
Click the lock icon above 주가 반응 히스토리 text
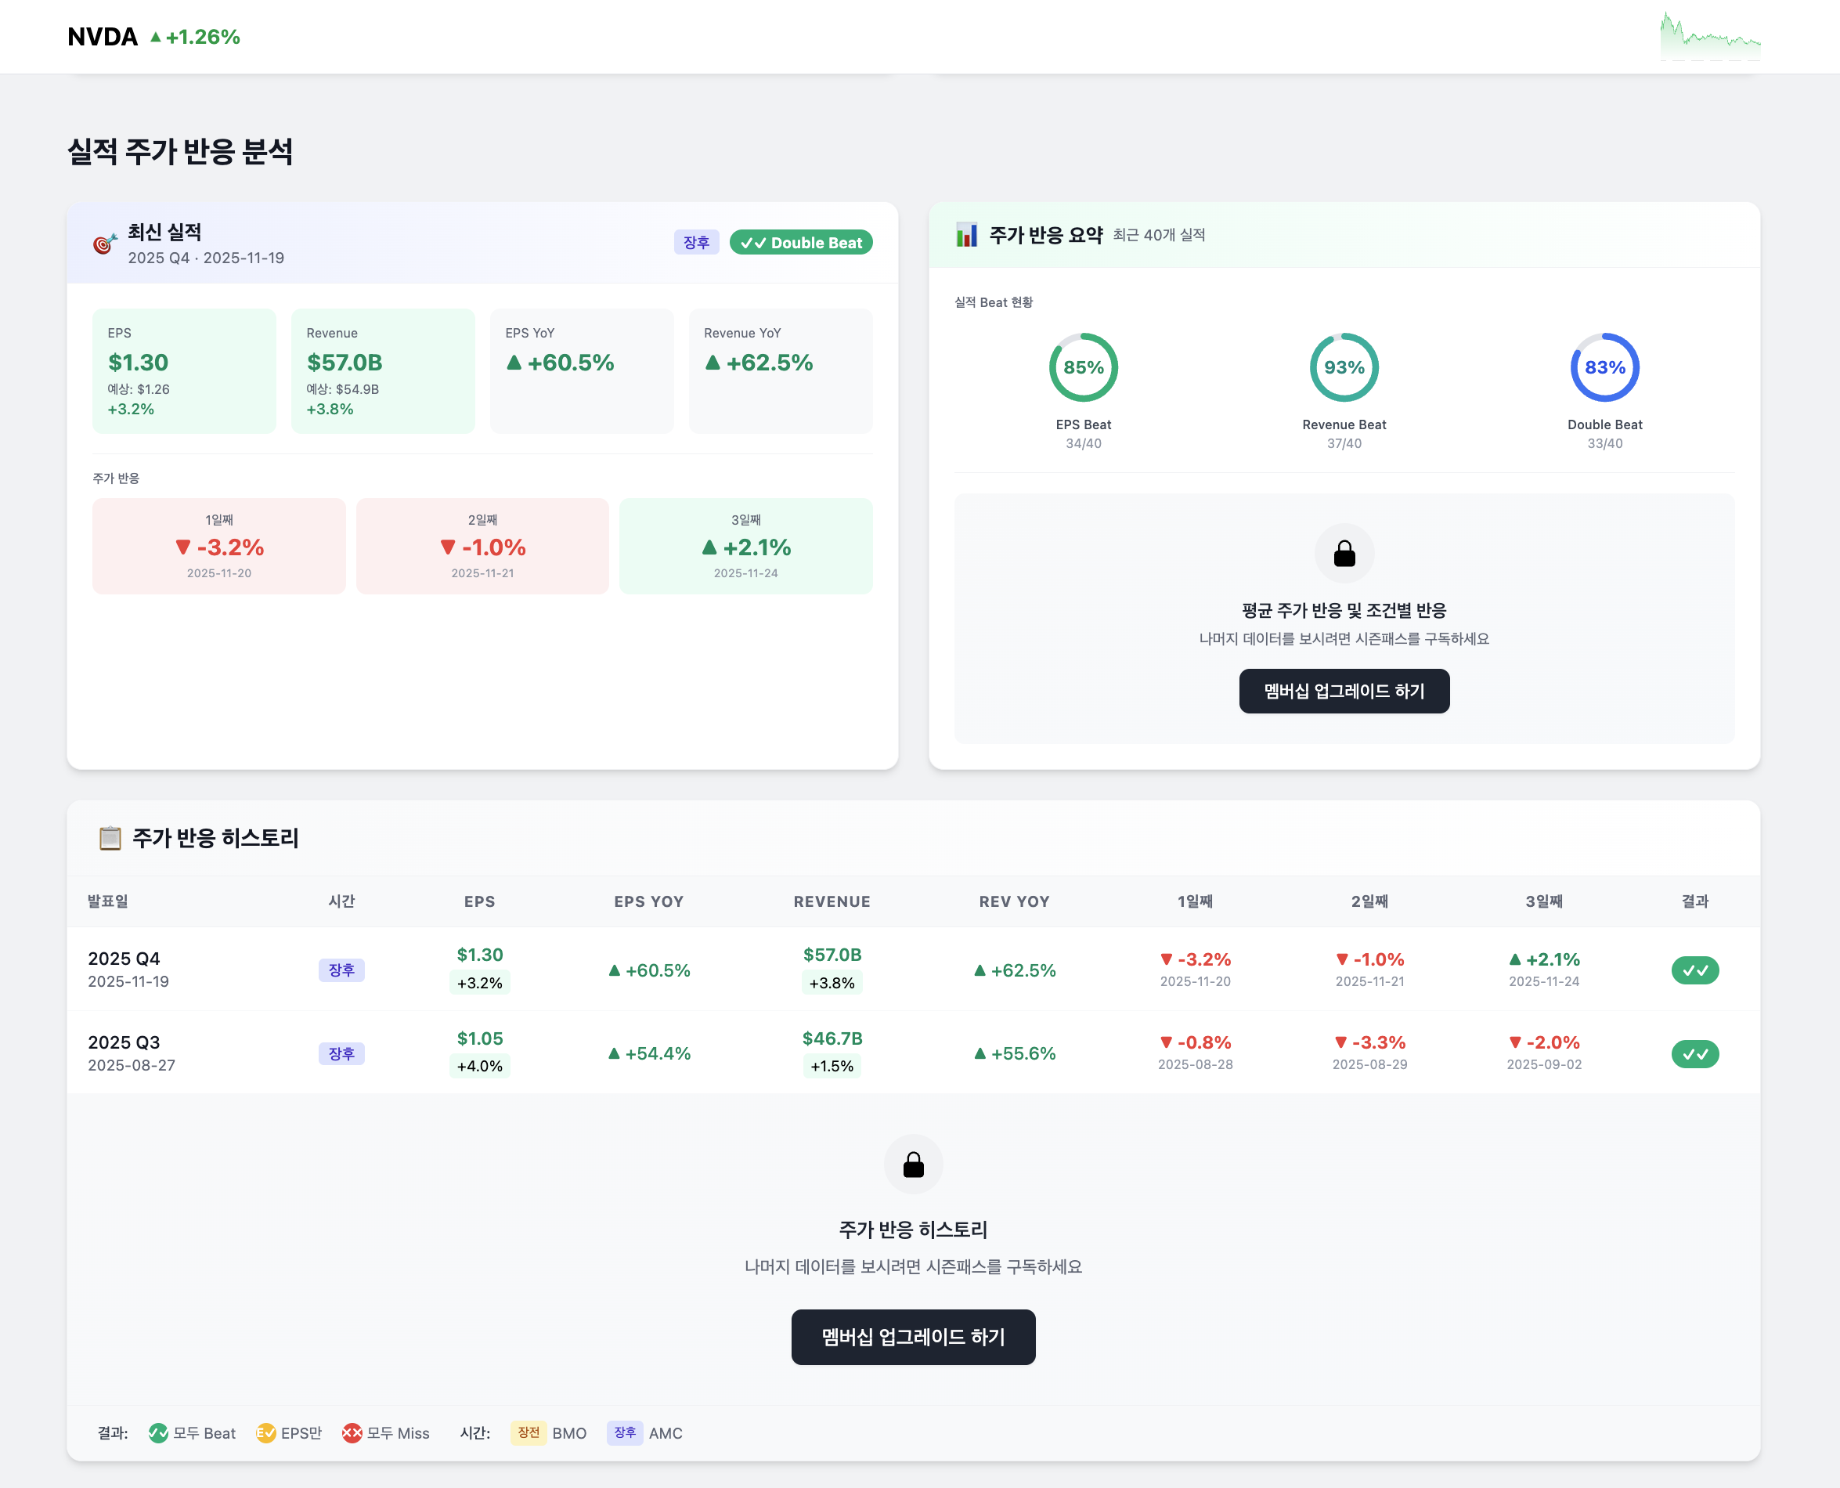(913, 1164)
